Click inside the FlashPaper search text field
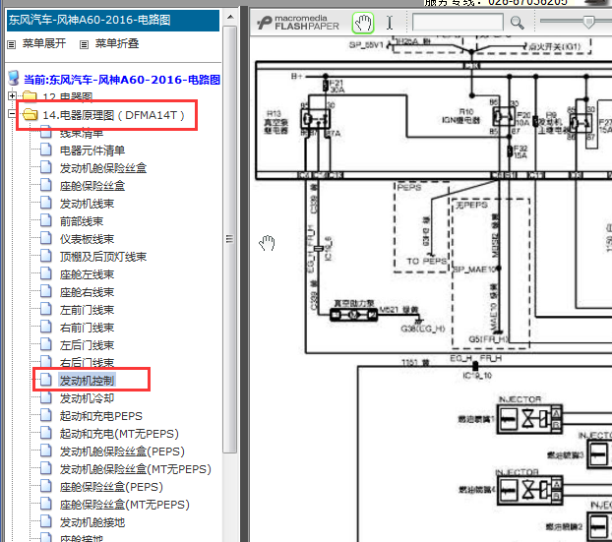612x542 pixels. click(458, 22)
